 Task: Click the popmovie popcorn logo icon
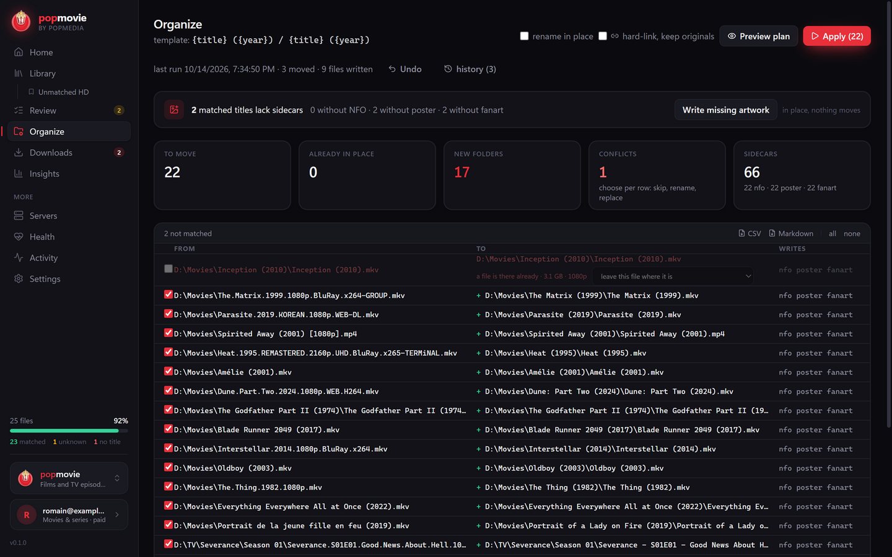click(x=21, y=21)
